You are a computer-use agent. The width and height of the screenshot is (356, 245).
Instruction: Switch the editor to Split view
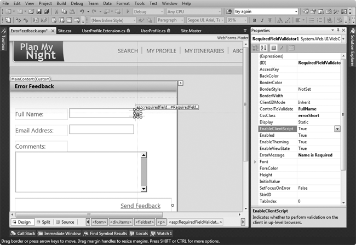(x=43, y=222)
